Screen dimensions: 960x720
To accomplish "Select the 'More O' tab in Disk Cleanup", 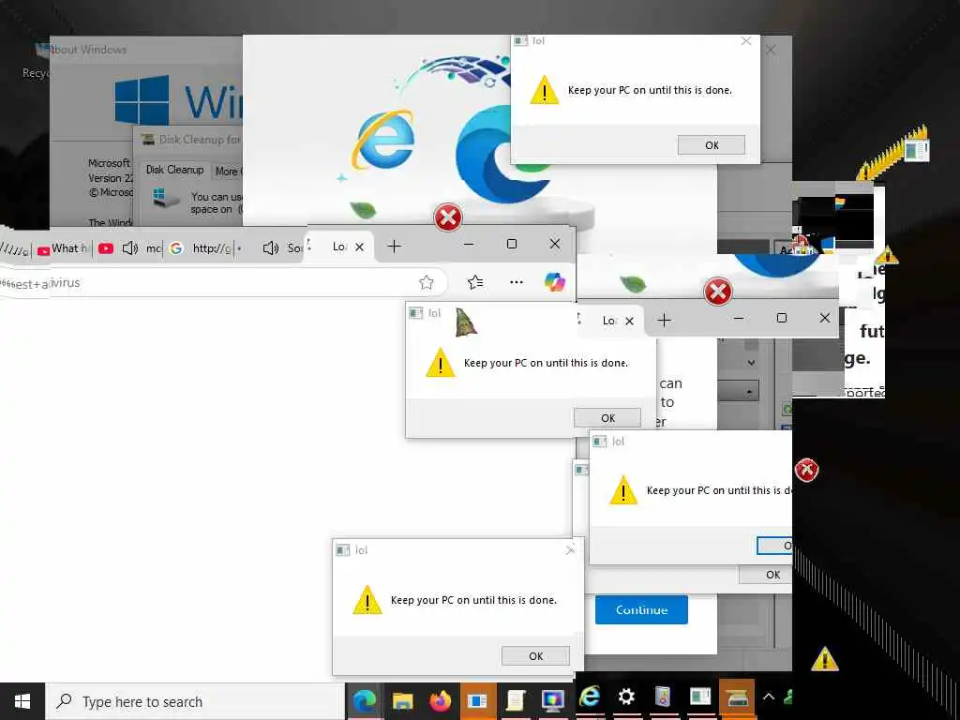I will pos(228,172).
